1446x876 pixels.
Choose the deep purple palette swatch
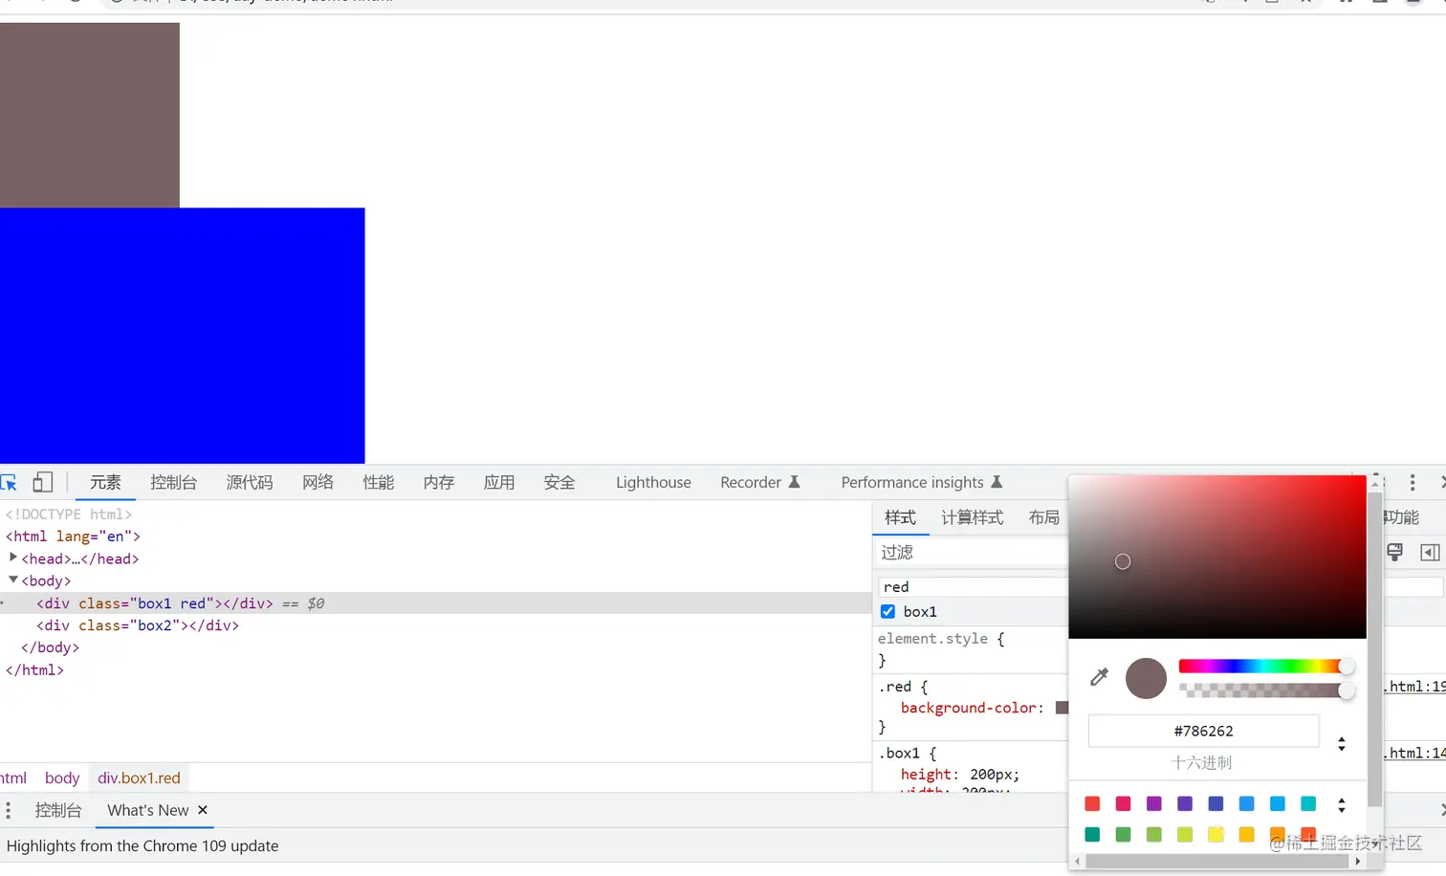point(1185,804)
